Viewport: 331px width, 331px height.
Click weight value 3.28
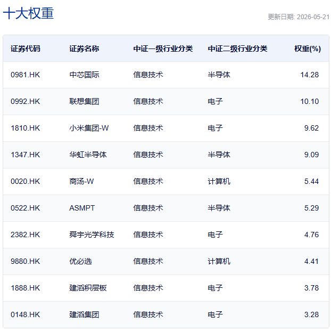tap(311, 314)
